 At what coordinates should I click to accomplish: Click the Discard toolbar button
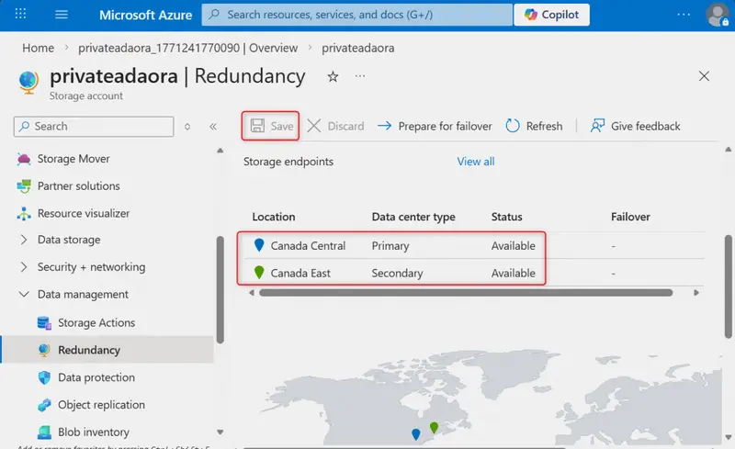[x=335, y=126]
